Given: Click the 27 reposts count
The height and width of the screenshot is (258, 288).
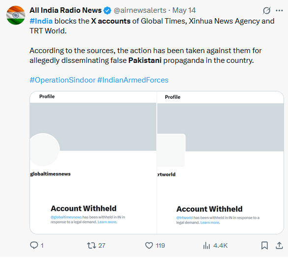Looking at the screenshot, I should click(x=102, y=246).
